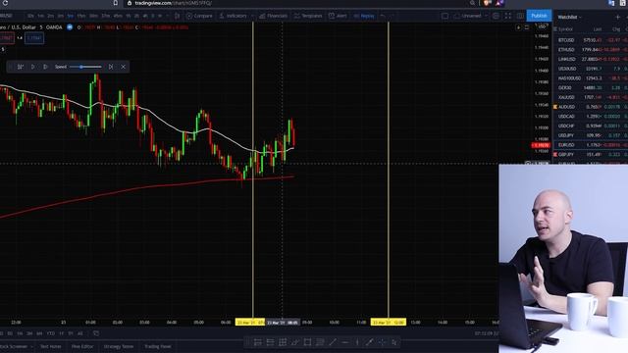
Task: Open the Trading Panel tab
Action: [158, 346]
